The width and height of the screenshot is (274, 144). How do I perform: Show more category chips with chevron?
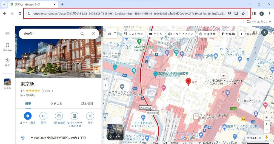point(242,34)
